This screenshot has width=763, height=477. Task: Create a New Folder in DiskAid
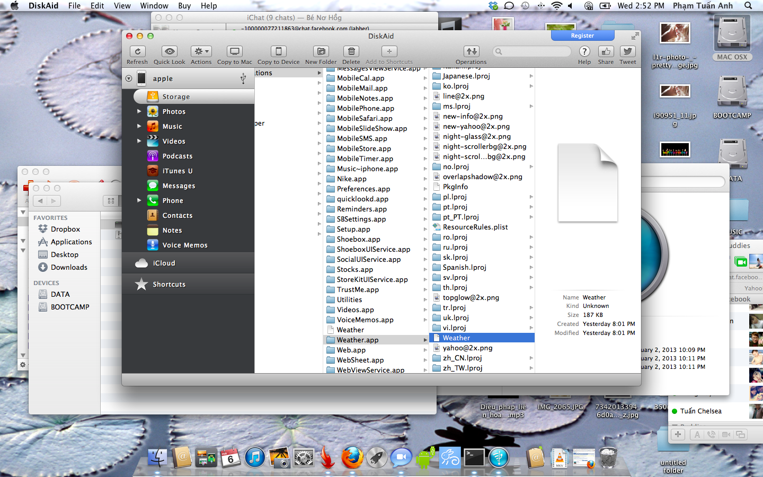click(x=321, y=51)
